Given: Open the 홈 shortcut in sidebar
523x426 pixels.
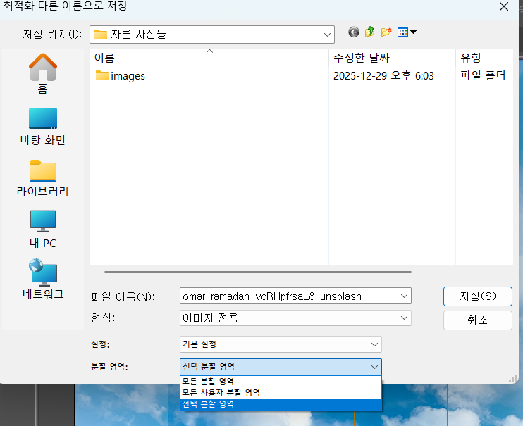Looking at the screenshot, I should point(43,74).
